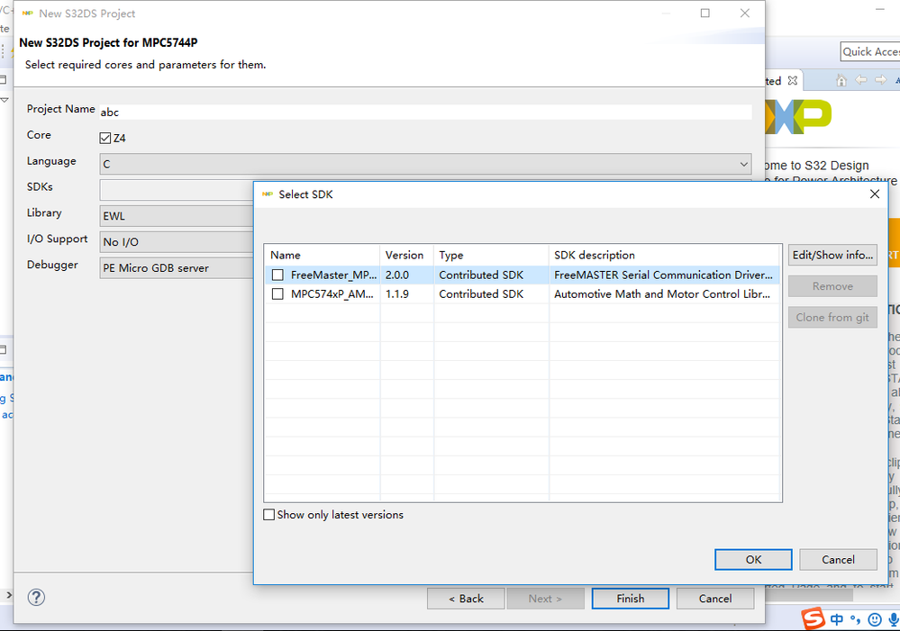Open the Language dropdown
This screenshot has width=900, height=631.
pyautogui.click(x=425, y=164)
